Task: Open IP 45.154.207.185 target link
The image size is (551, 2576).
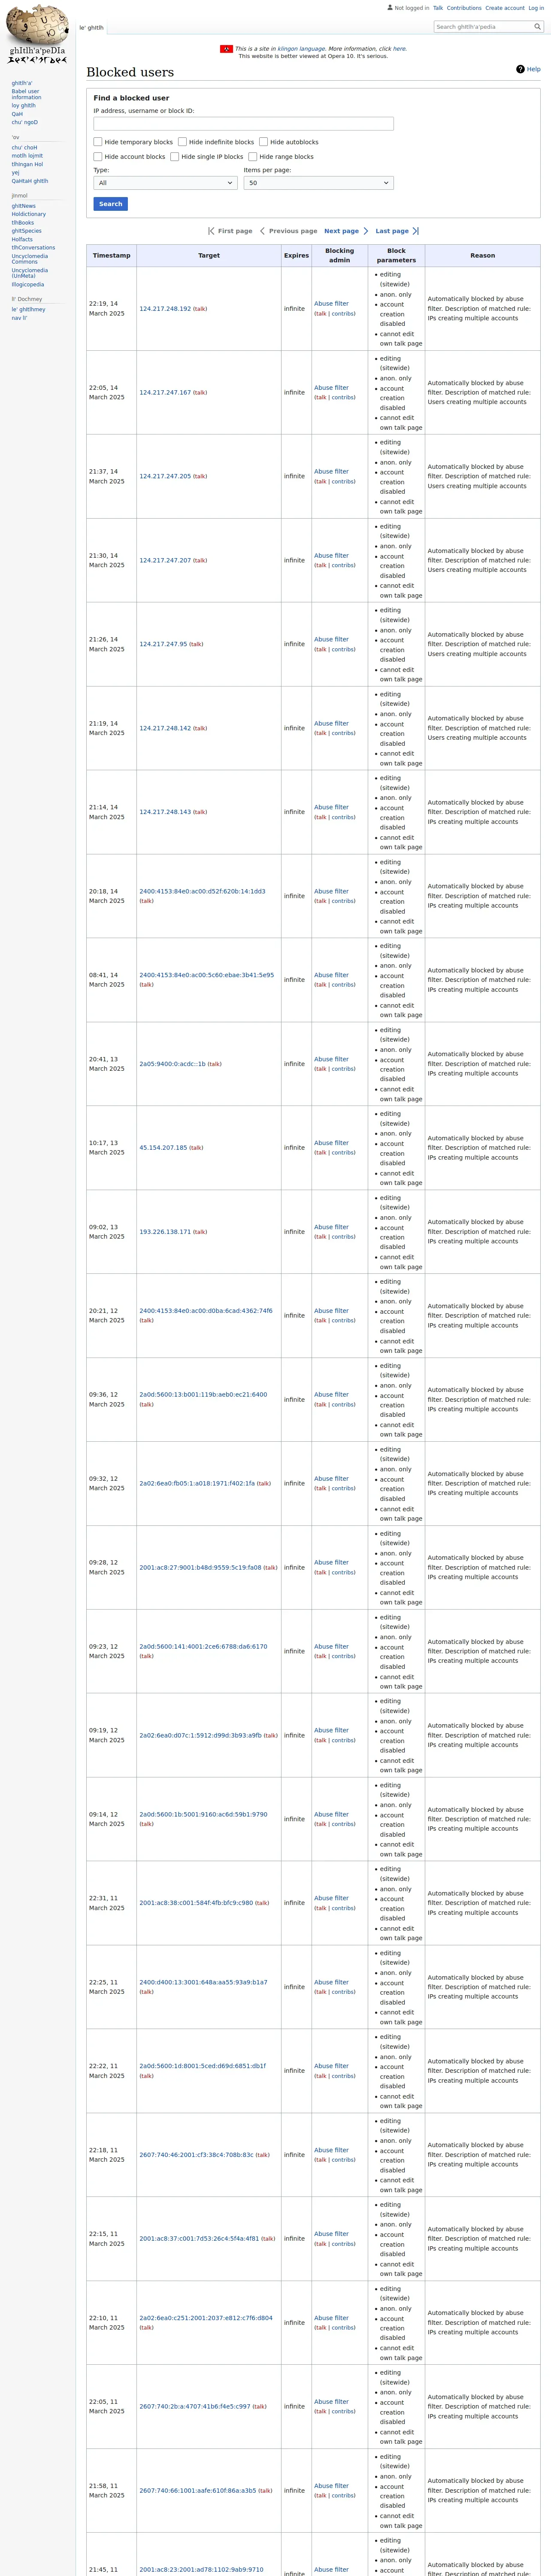Action: point(163,1148)
